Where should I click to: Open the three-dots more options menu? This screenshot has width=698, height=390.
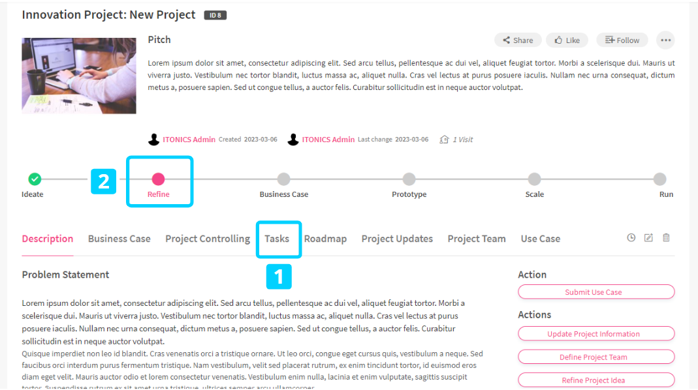tap(665, 40)
